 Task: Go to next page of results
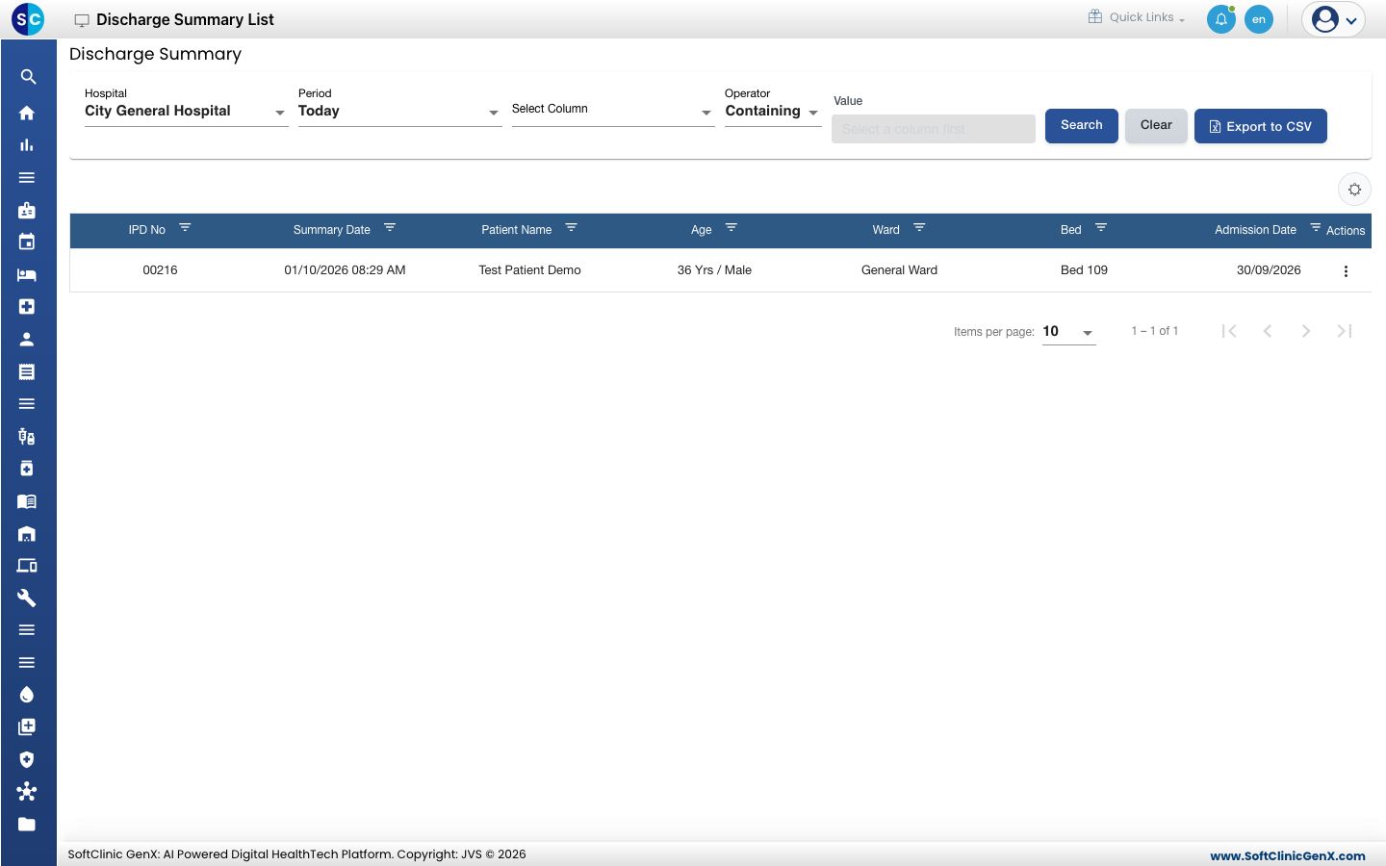tap(1306, 331)
